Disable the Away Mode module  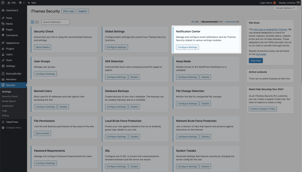coord(205,77)
